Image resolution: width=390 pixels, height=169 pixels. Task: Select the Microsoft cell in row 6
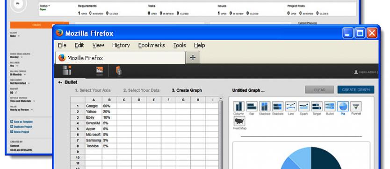point(94,135)
